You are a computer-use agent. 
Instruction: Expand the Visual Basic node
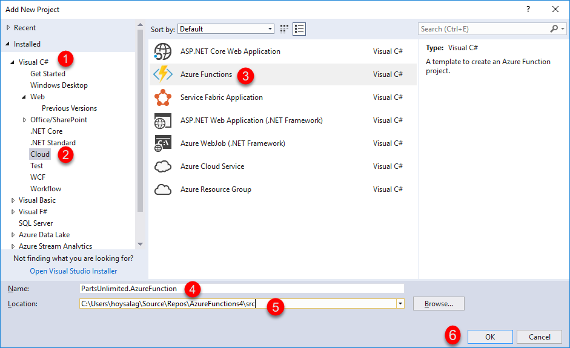13,200
